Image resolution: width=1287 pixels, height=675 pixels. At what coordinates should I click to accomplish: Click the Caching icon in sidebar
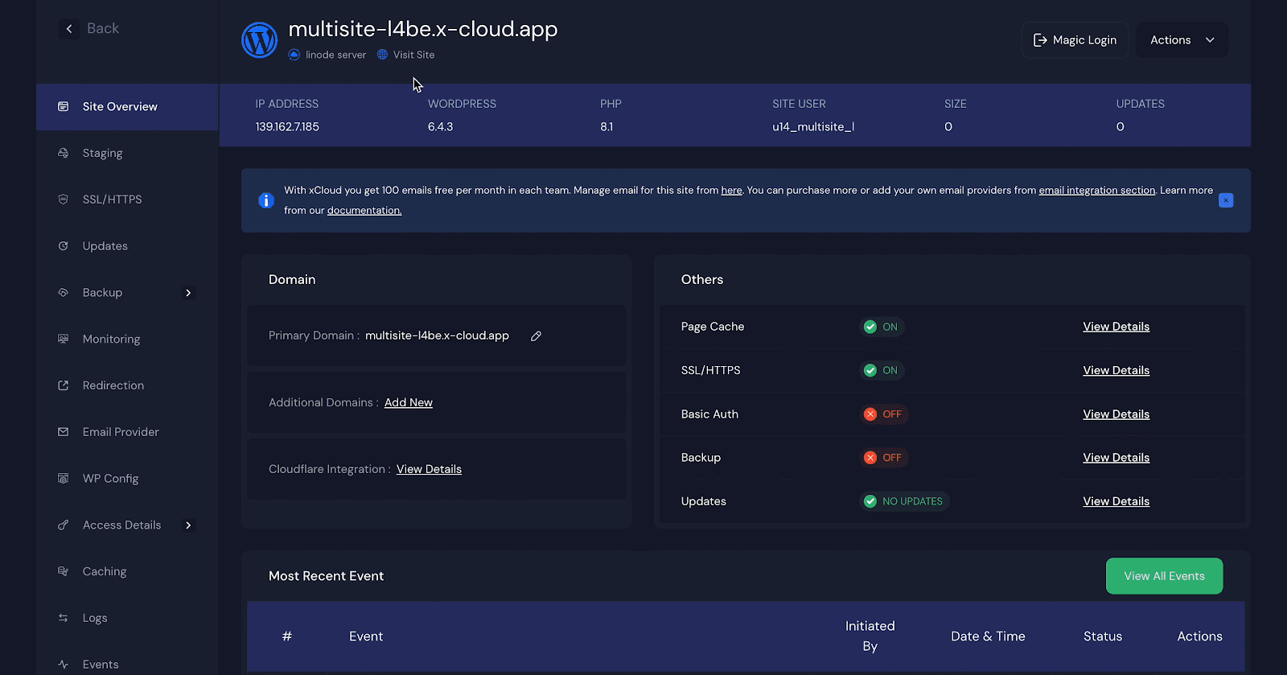(x=64, y=571)
